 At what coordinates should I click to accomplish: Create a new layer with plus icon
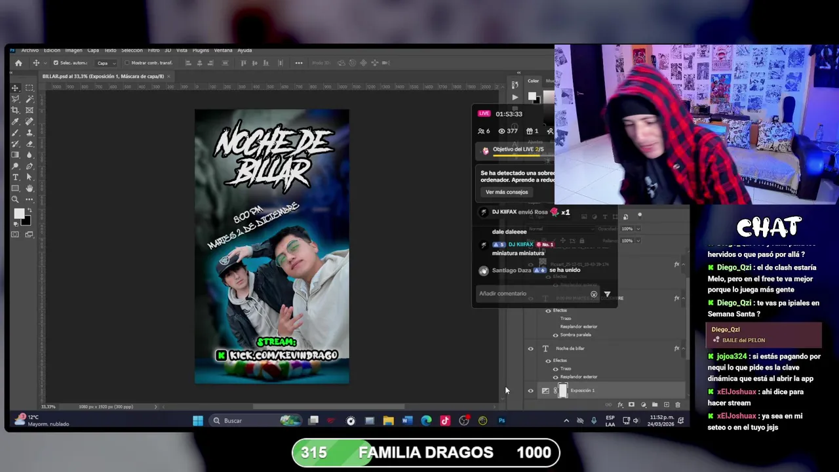pos(667,404)
